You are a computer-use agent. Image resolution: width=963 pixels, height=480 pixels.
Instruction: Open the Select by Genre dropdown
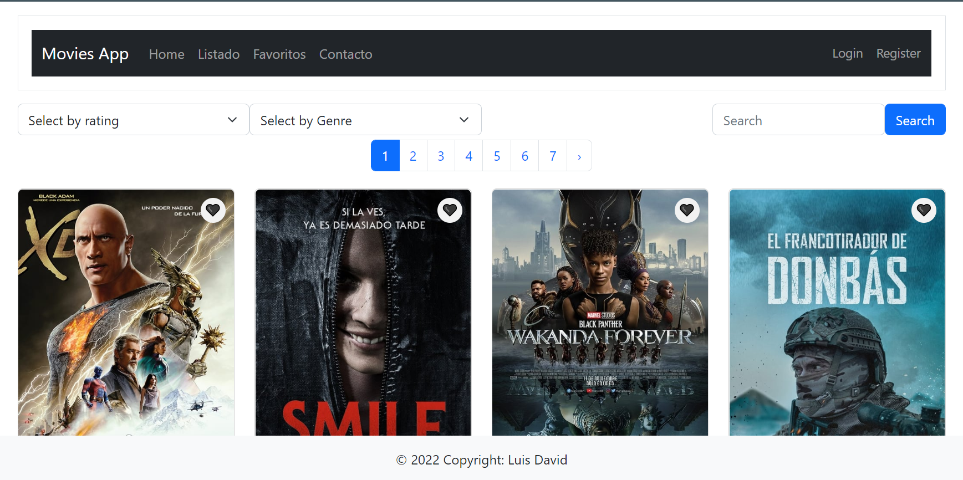click(365, 120)
